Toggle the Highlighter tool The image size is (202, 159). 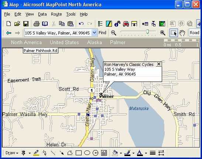tap(36, 153)
